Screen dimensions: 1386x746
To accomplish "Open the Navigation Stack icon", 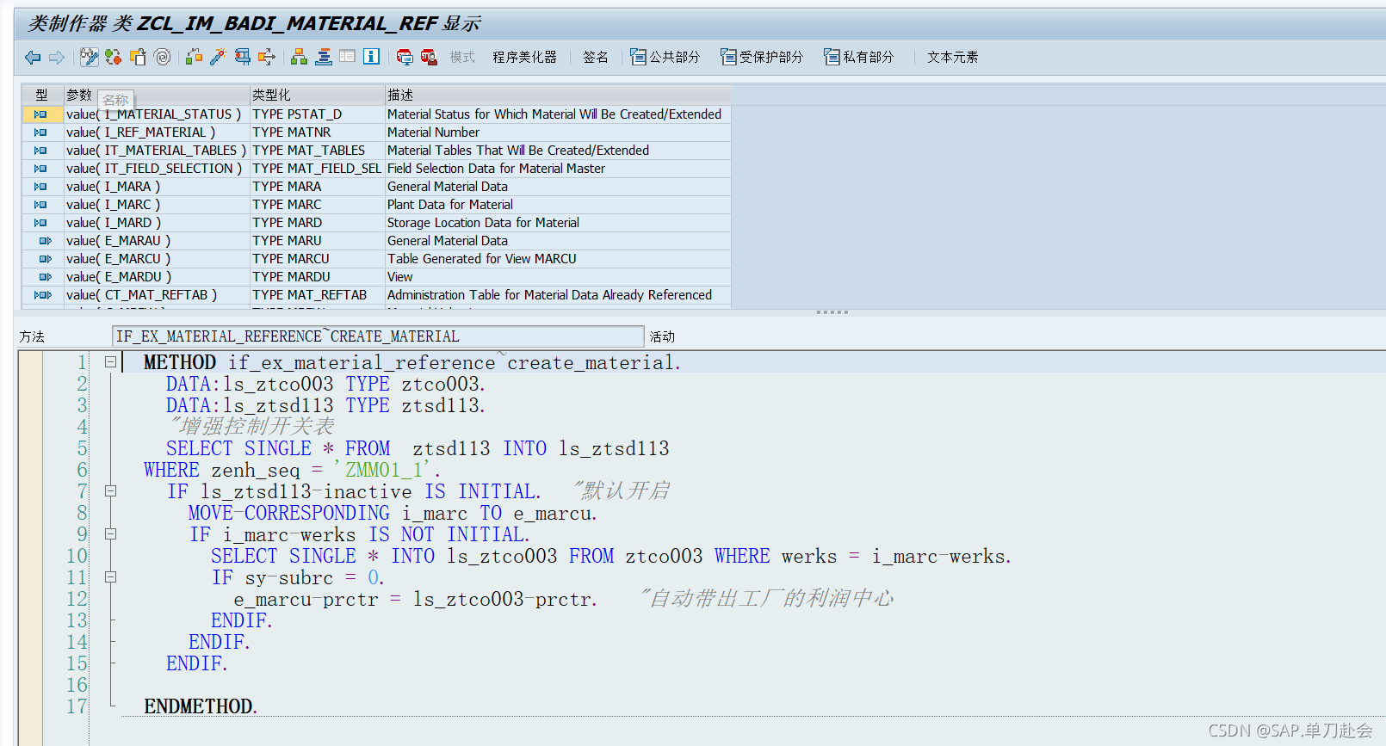I will (324, 58).
